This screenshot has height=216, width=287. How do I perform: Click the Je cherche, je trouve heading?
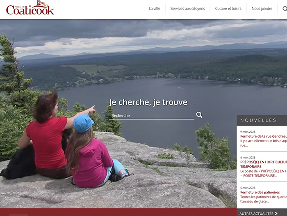coord(148,102)
